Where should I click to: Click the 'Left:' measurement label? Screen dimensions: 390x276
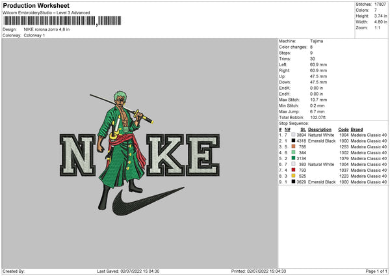tap(283, 64)
